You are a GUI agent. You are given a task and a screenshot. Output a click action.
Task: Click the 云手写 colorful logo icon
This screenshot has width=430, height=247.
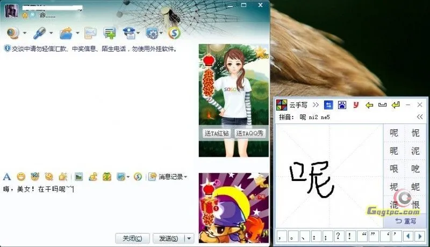[282, 105]
